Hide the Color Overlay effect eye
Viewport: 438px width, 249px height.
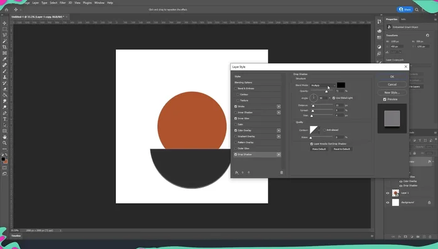point(401,181)
